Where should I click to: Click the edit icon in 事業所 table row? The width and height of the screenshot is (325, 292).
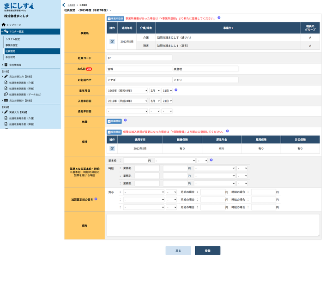tap(112, 42)
